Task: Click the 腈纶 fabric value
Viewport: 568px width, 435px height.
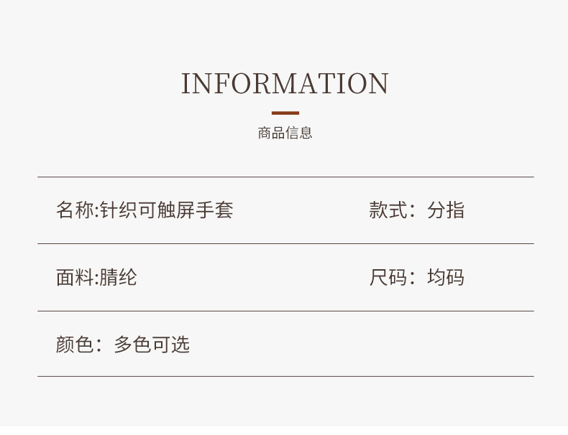Action: coord(118,277)
